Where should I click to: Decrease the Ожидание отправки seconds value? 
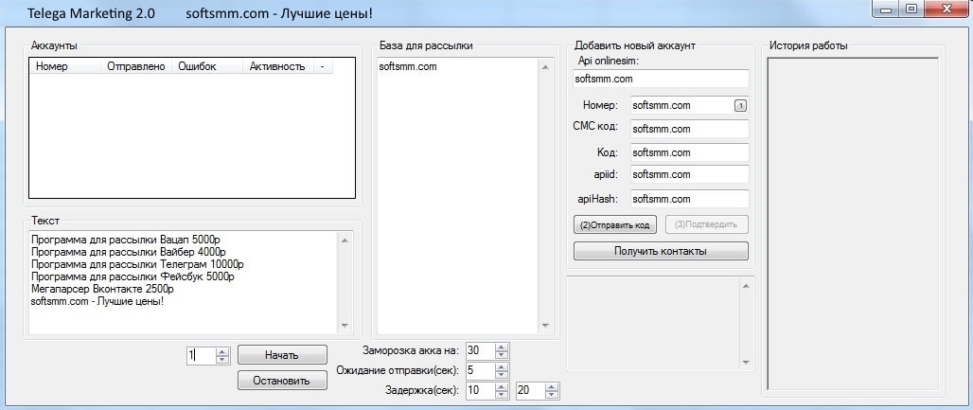coord(502,374)
